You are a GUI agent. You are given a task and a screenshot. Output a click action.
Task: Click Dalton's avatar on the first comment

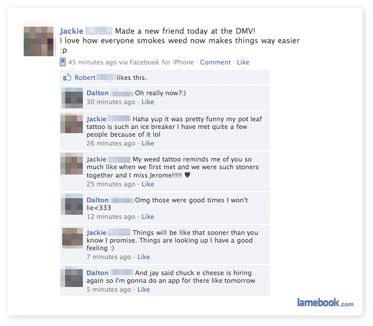coord(72,98)
